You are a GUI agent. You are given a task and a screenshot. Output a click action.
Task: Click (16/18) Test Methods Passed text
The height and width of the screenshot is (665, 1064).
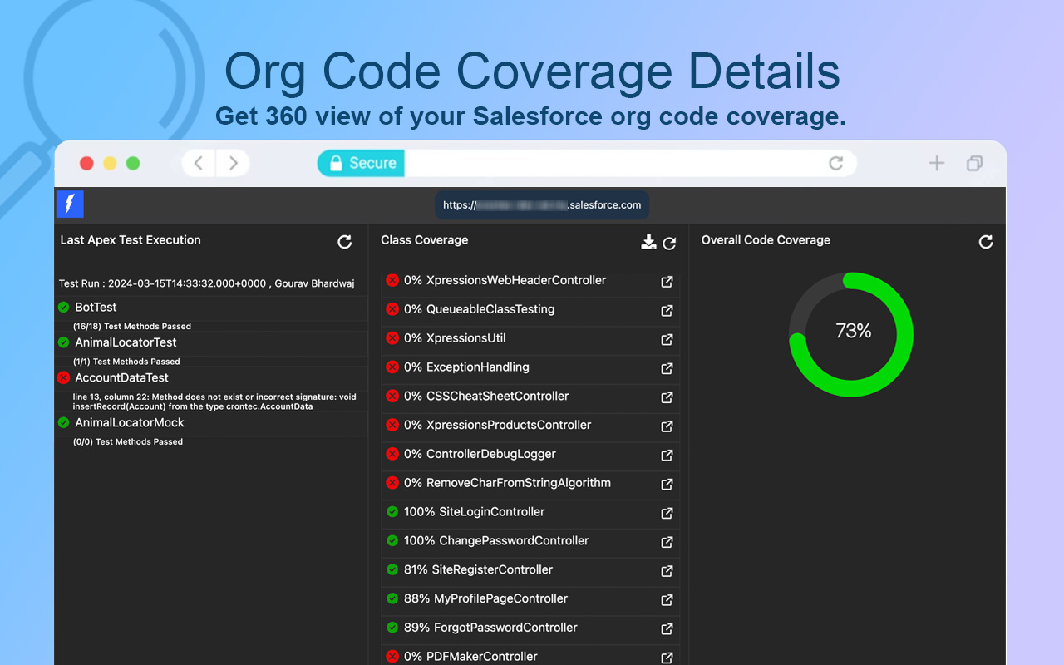(132, 327)
